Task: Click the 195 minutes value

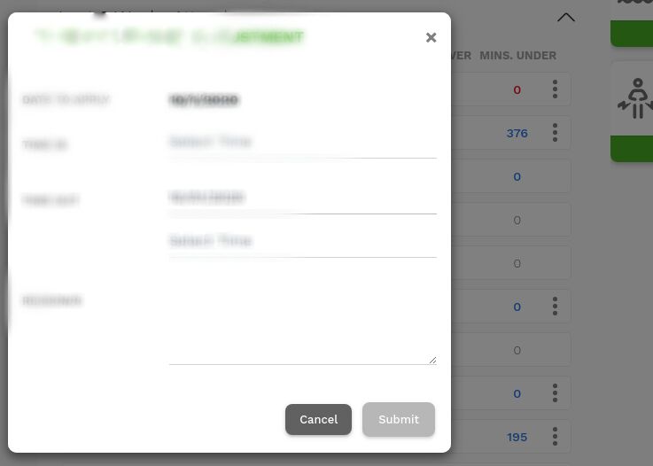Action: click(x=517, y=438)
